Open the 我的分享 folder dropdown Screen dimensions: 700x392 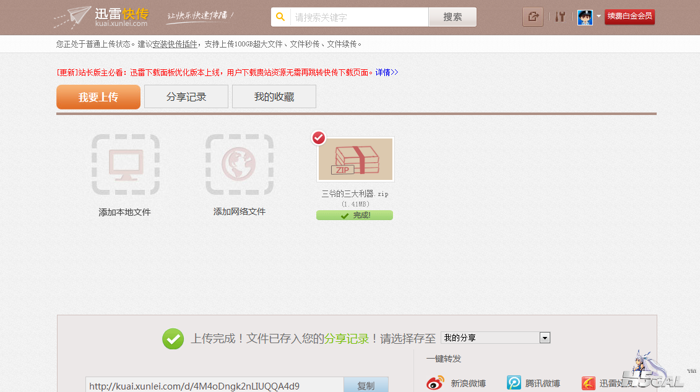pyautogui.click(x=545, y=338)
